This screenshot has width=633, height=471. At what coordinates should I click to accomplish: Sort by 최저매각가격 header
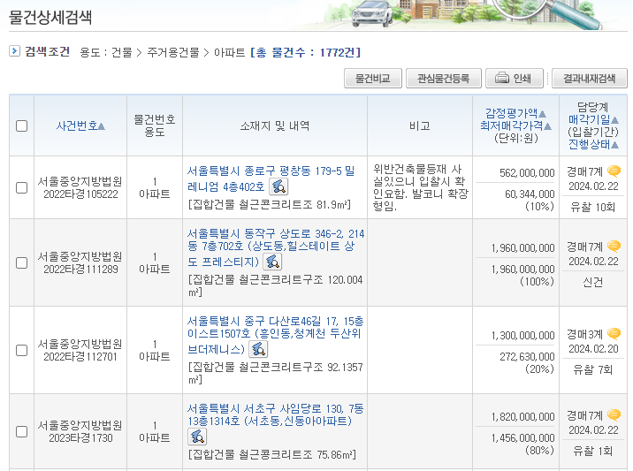tap(515, 125)
